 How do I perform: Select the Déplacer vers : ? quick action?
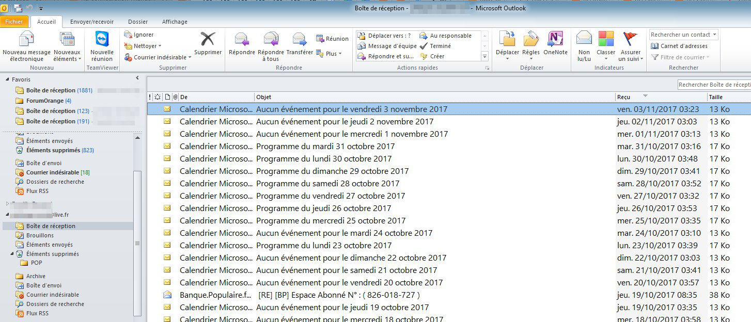[x=385, y=36]
